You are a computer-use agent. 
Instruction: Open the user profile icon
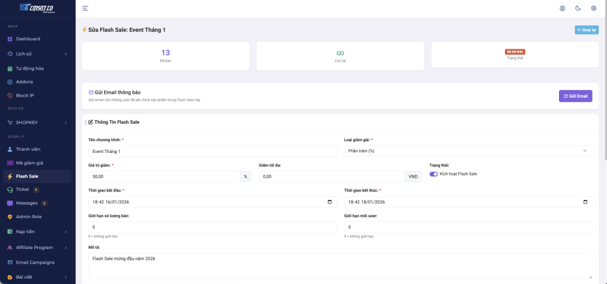point(563,8)
